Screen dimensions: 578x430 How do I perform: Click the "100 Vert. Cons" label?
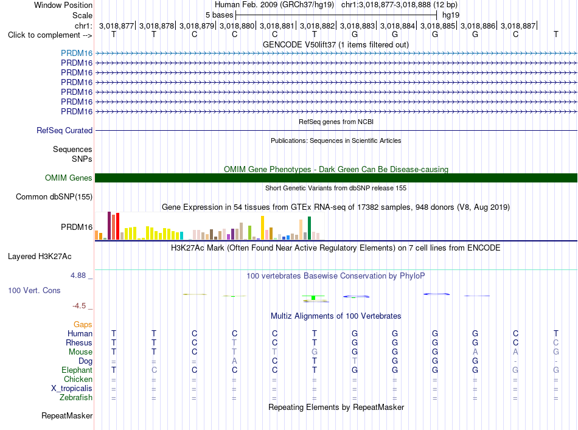[34, 290]
